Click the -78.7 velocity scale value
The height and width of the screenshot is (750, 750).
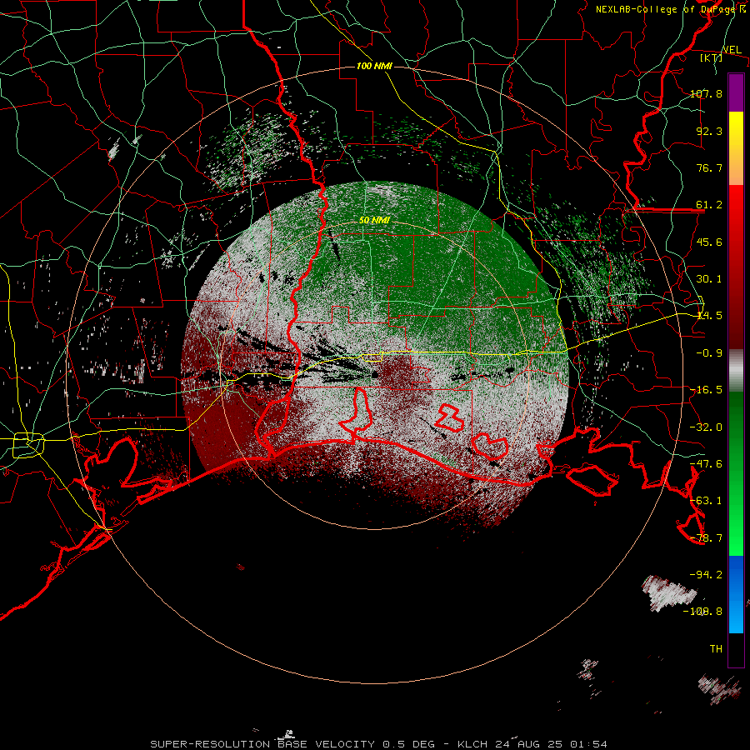pos(706,538)
